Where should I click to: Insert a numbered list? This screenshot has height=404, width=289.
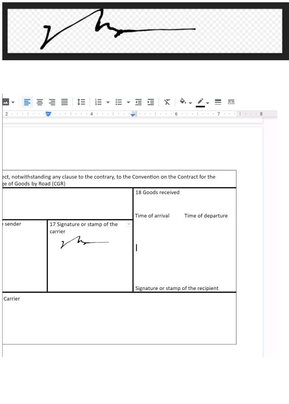[98, 102]
